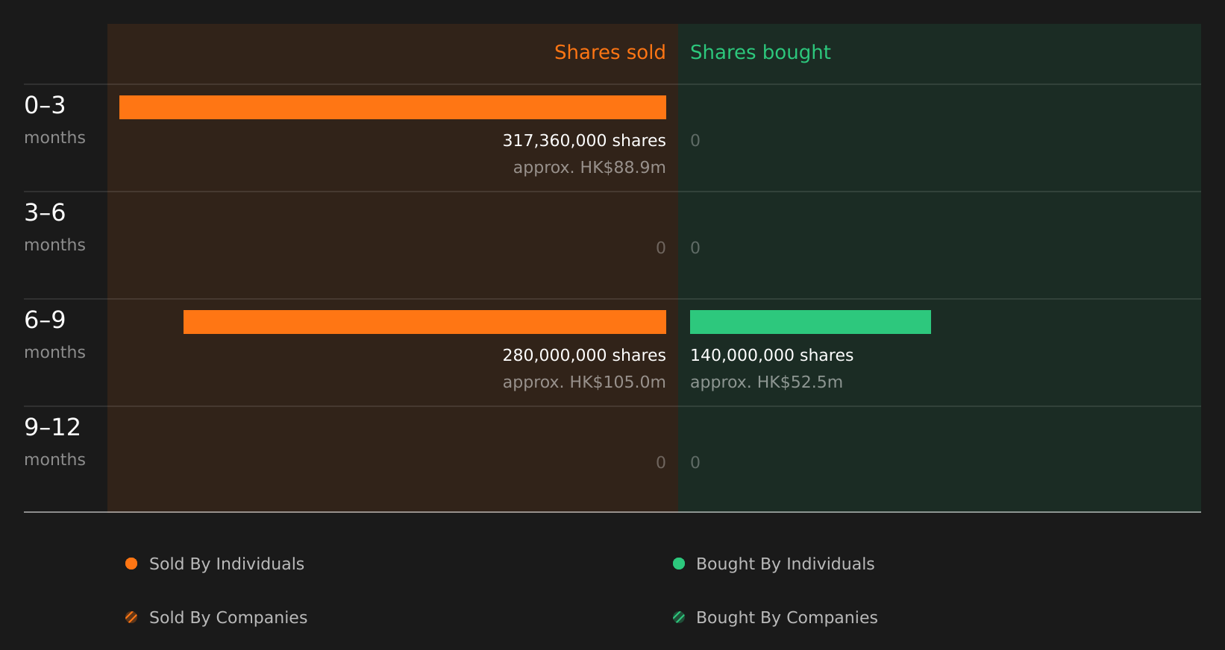Click the 6–9 months row label
This screenshot has height=650, width=1225.
tap(54, 335)
